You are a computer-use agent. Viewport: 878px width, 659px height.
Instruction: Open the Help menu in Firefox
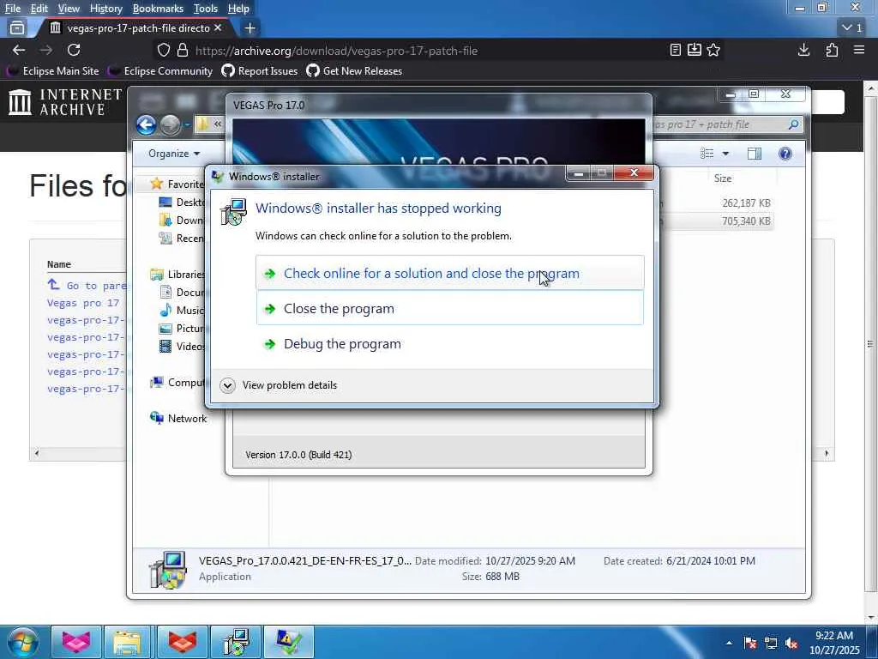[x=238, y=9]
